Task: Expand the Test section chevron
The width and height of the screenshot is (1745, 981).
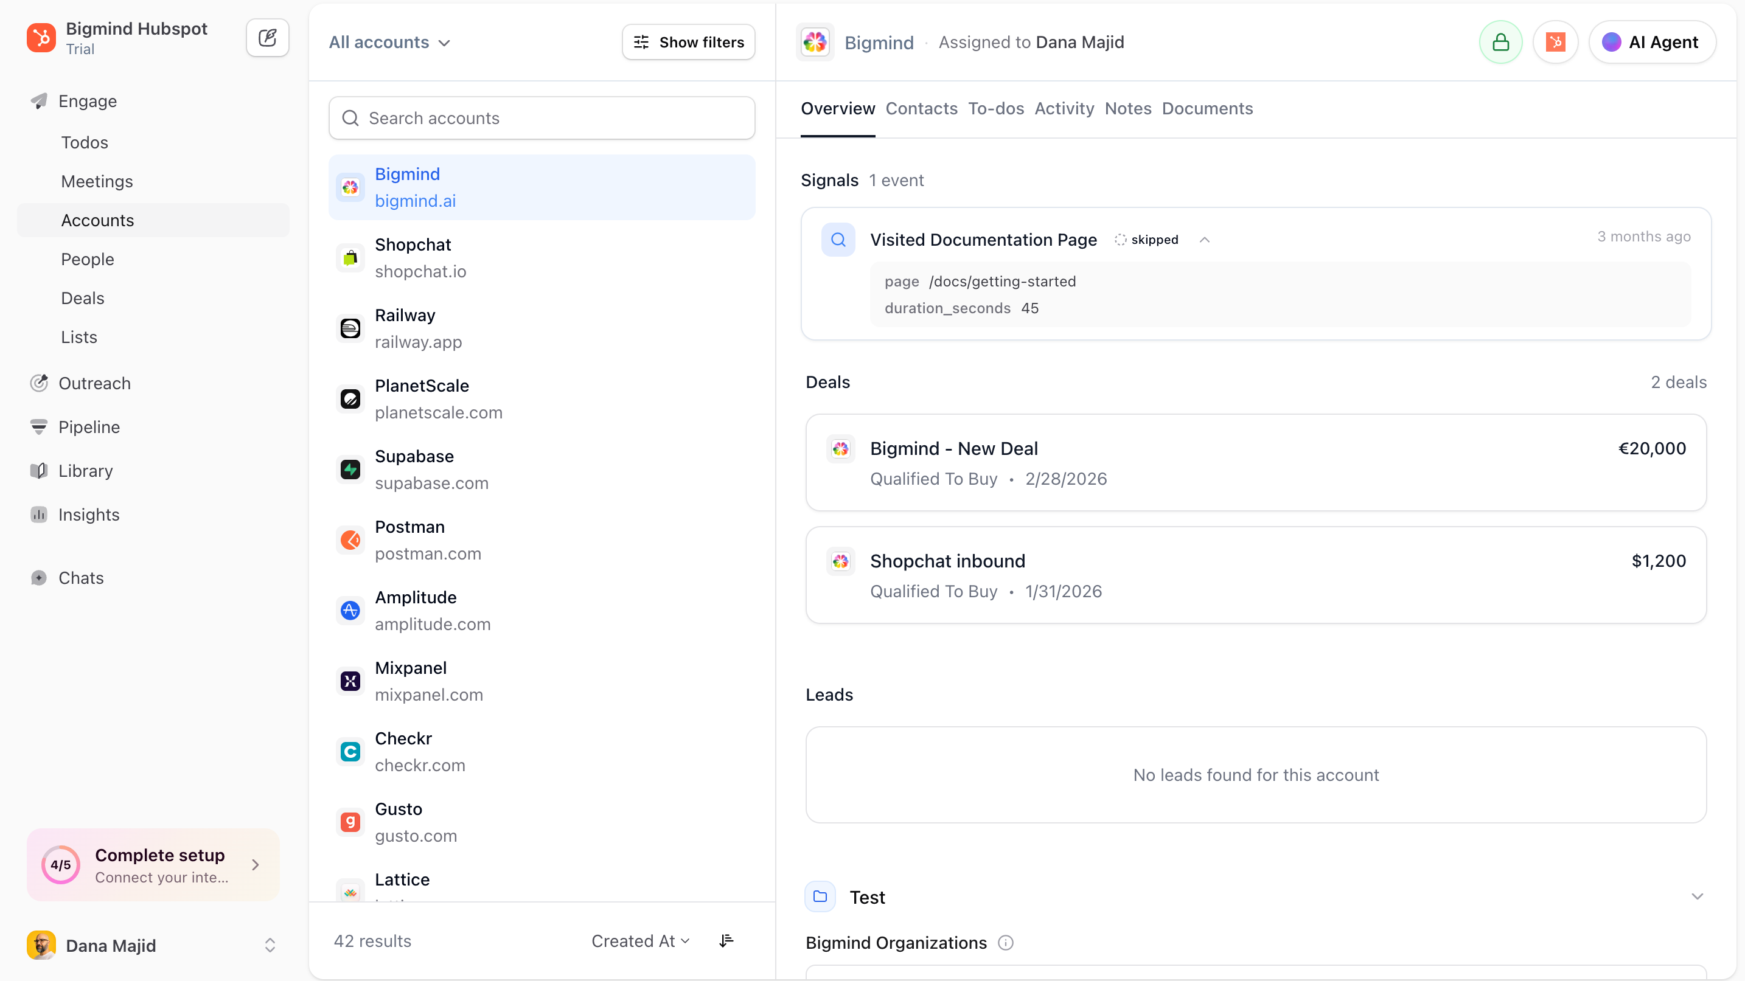Action: [1697, 896]
